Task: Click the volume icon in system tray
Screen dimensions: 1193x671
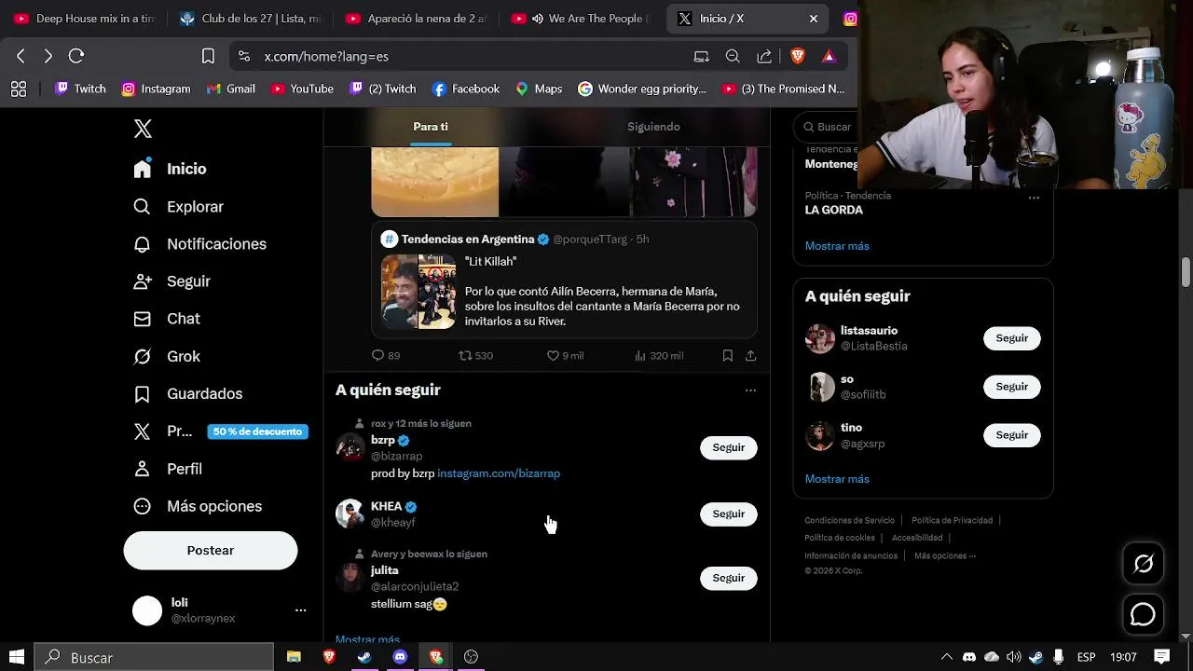Action: [x=1013, y=657]
